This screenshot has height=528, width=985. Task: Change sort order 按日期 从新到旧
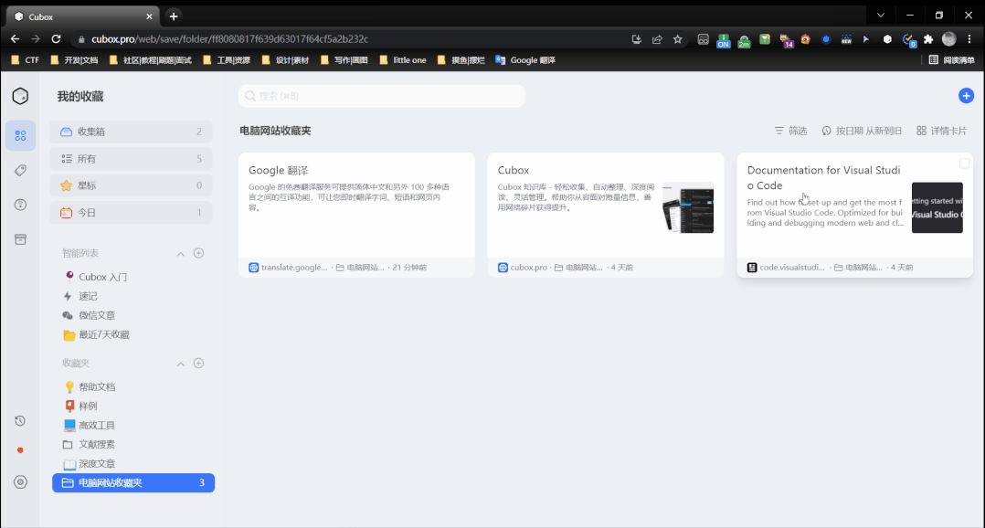(862, 131)
